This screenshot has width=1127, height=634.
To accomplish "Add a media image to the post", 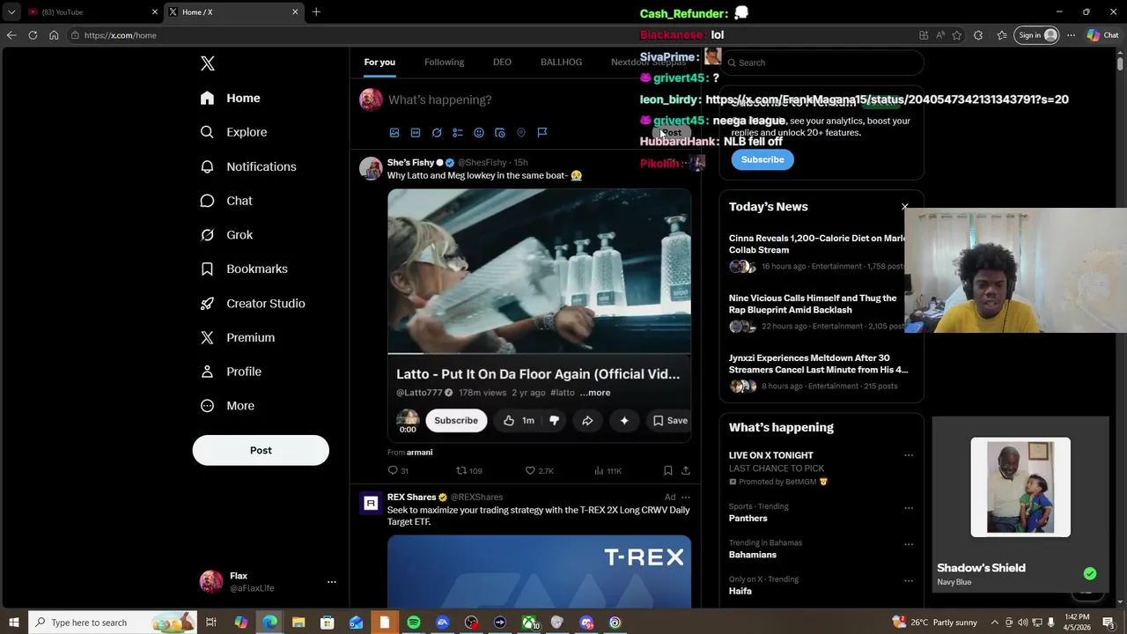I will pyautogui.click(x=394, y=133).
